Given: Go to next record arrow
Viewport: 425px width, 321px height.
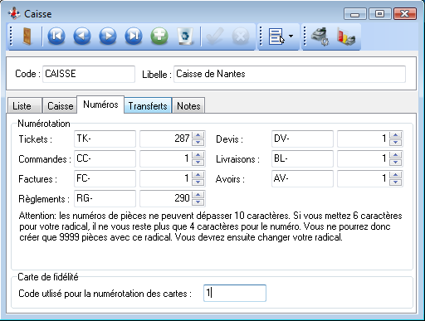Looking at the screenshot, I should point(108,36).
